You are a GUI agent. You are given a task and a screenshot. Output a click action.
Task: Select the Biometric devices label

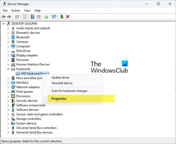point(28,33)
